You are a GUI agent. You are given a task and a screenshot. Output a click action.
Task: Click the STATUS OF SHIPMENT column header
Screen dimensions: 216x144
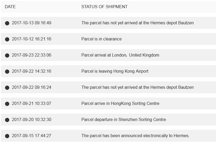pos(104,7)
